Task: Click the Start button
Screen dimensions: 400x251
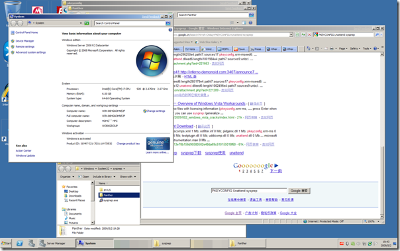Action: tap(6, 243)
